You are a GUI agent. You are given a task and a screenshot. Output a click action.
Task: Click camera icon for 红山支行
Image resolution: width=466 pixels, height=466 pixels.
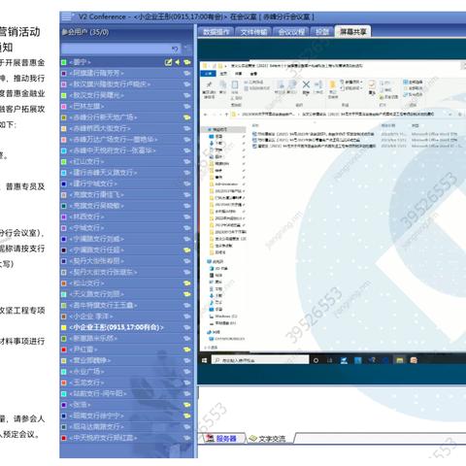point(187,161)
